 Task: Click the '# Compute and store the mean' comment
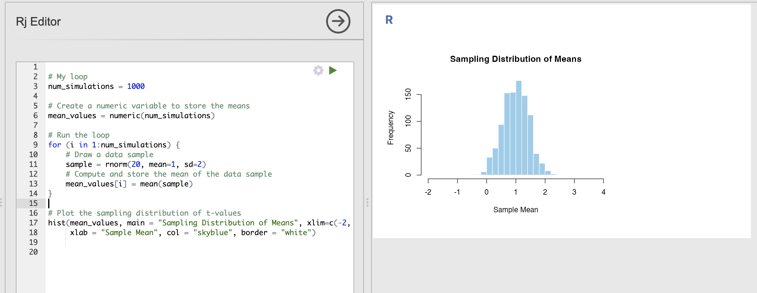point(169,174)
